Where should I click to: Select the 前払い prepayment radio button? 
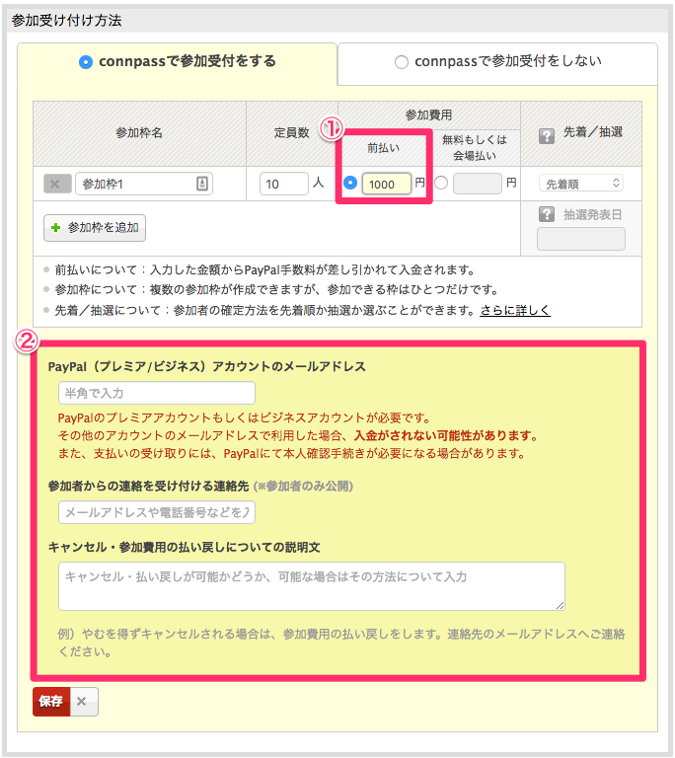pyautogui.click(x=350, y=183)
